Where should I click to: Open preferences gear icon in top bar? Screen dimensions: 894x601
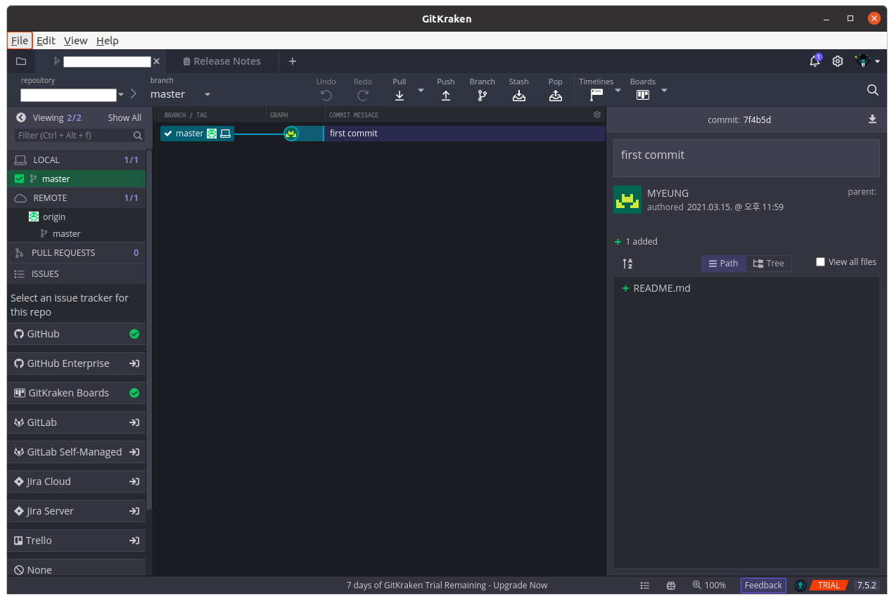click(x=838, y=61)
